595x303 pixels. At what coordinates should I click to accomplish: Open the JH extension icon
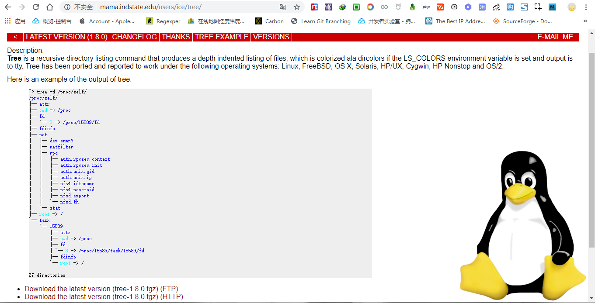tap(482, 7)
